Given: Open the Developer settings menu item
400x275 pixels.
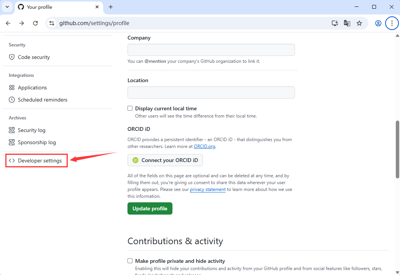Looking at the screenshot, I should pos(40,161).
